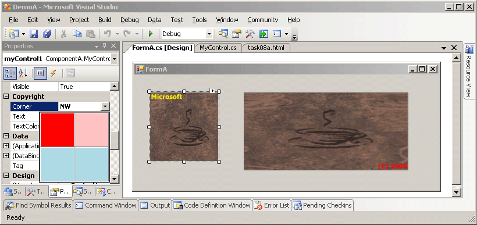Open the Toolbox wrench-and-hammer toolbar icon
Screen dimensions: 477x225
[250, 34]
